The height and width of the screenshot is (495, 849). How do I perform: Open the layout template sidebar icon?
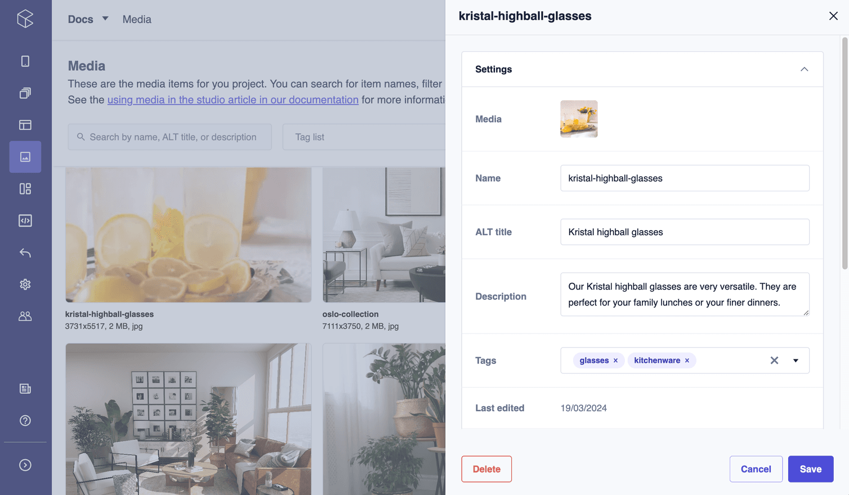tap(25, 125)
